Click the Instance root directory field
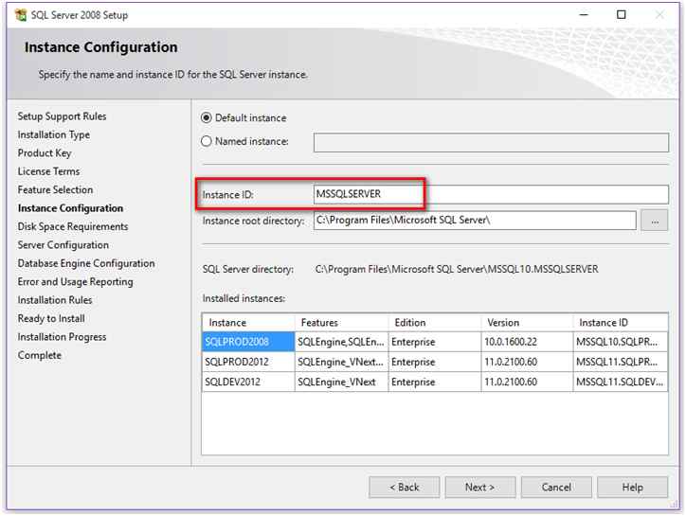 tap(475, 221)
